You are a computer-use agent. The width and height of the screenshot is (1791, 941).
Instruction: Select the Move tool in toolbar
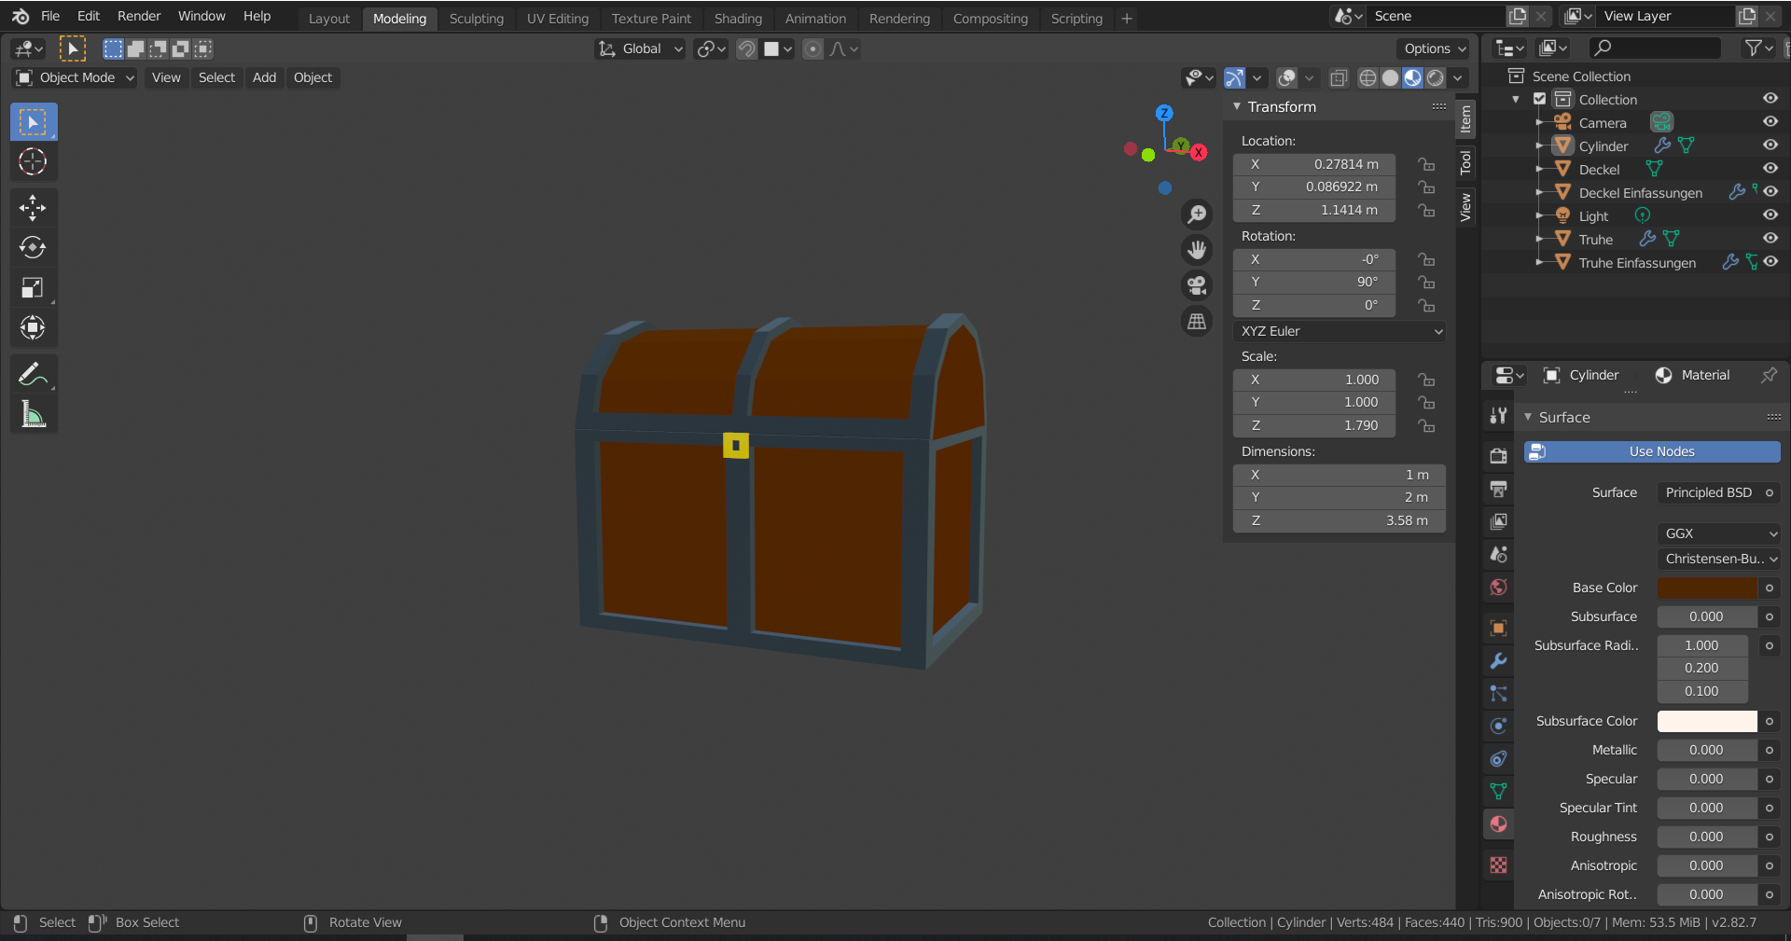pos(33,207)
